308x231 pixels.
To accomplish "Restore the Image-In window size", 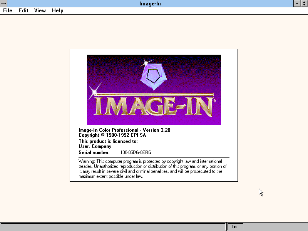I will click(304, 3).
